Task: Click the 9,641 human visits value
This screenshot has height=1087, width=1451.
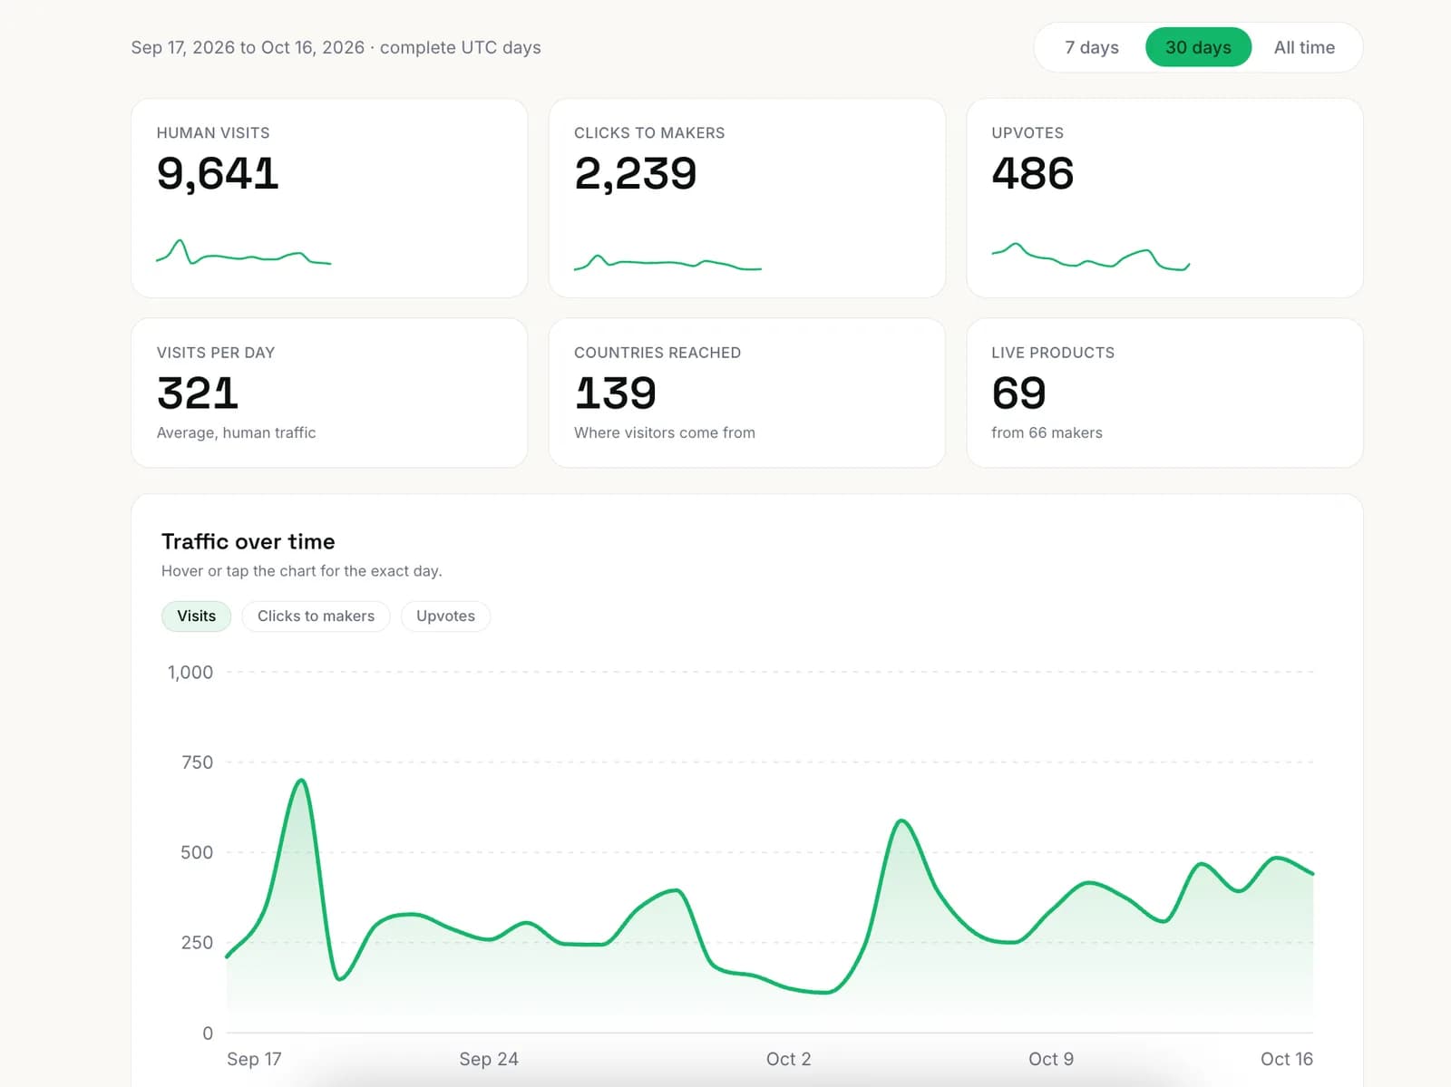Action: click(218, 173)
